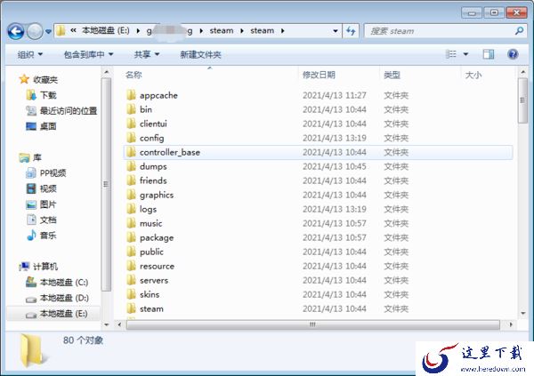
Task: Click the horizontal scrollbar right arrow
Action: point(511,324)
